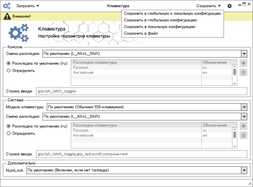Click the System layout list scrollbar thumb
253x187 pixels.
click(x=235, y=135)
